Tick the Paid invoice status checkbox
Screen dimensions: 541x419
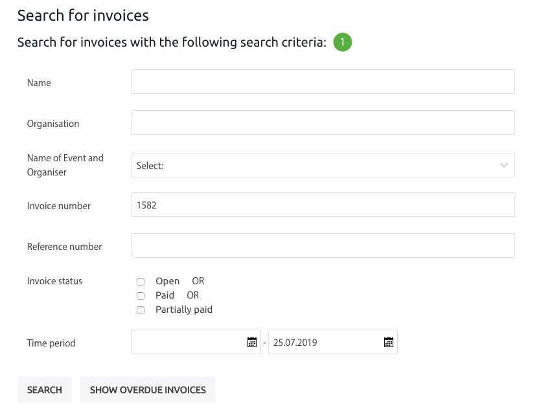141,295
